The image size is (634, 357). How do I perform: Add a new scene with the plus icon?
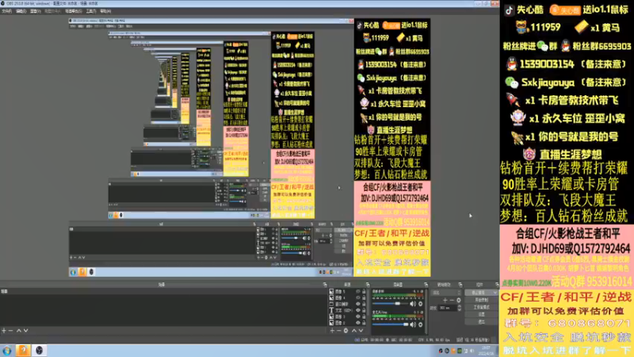click(x=4, y=331)
